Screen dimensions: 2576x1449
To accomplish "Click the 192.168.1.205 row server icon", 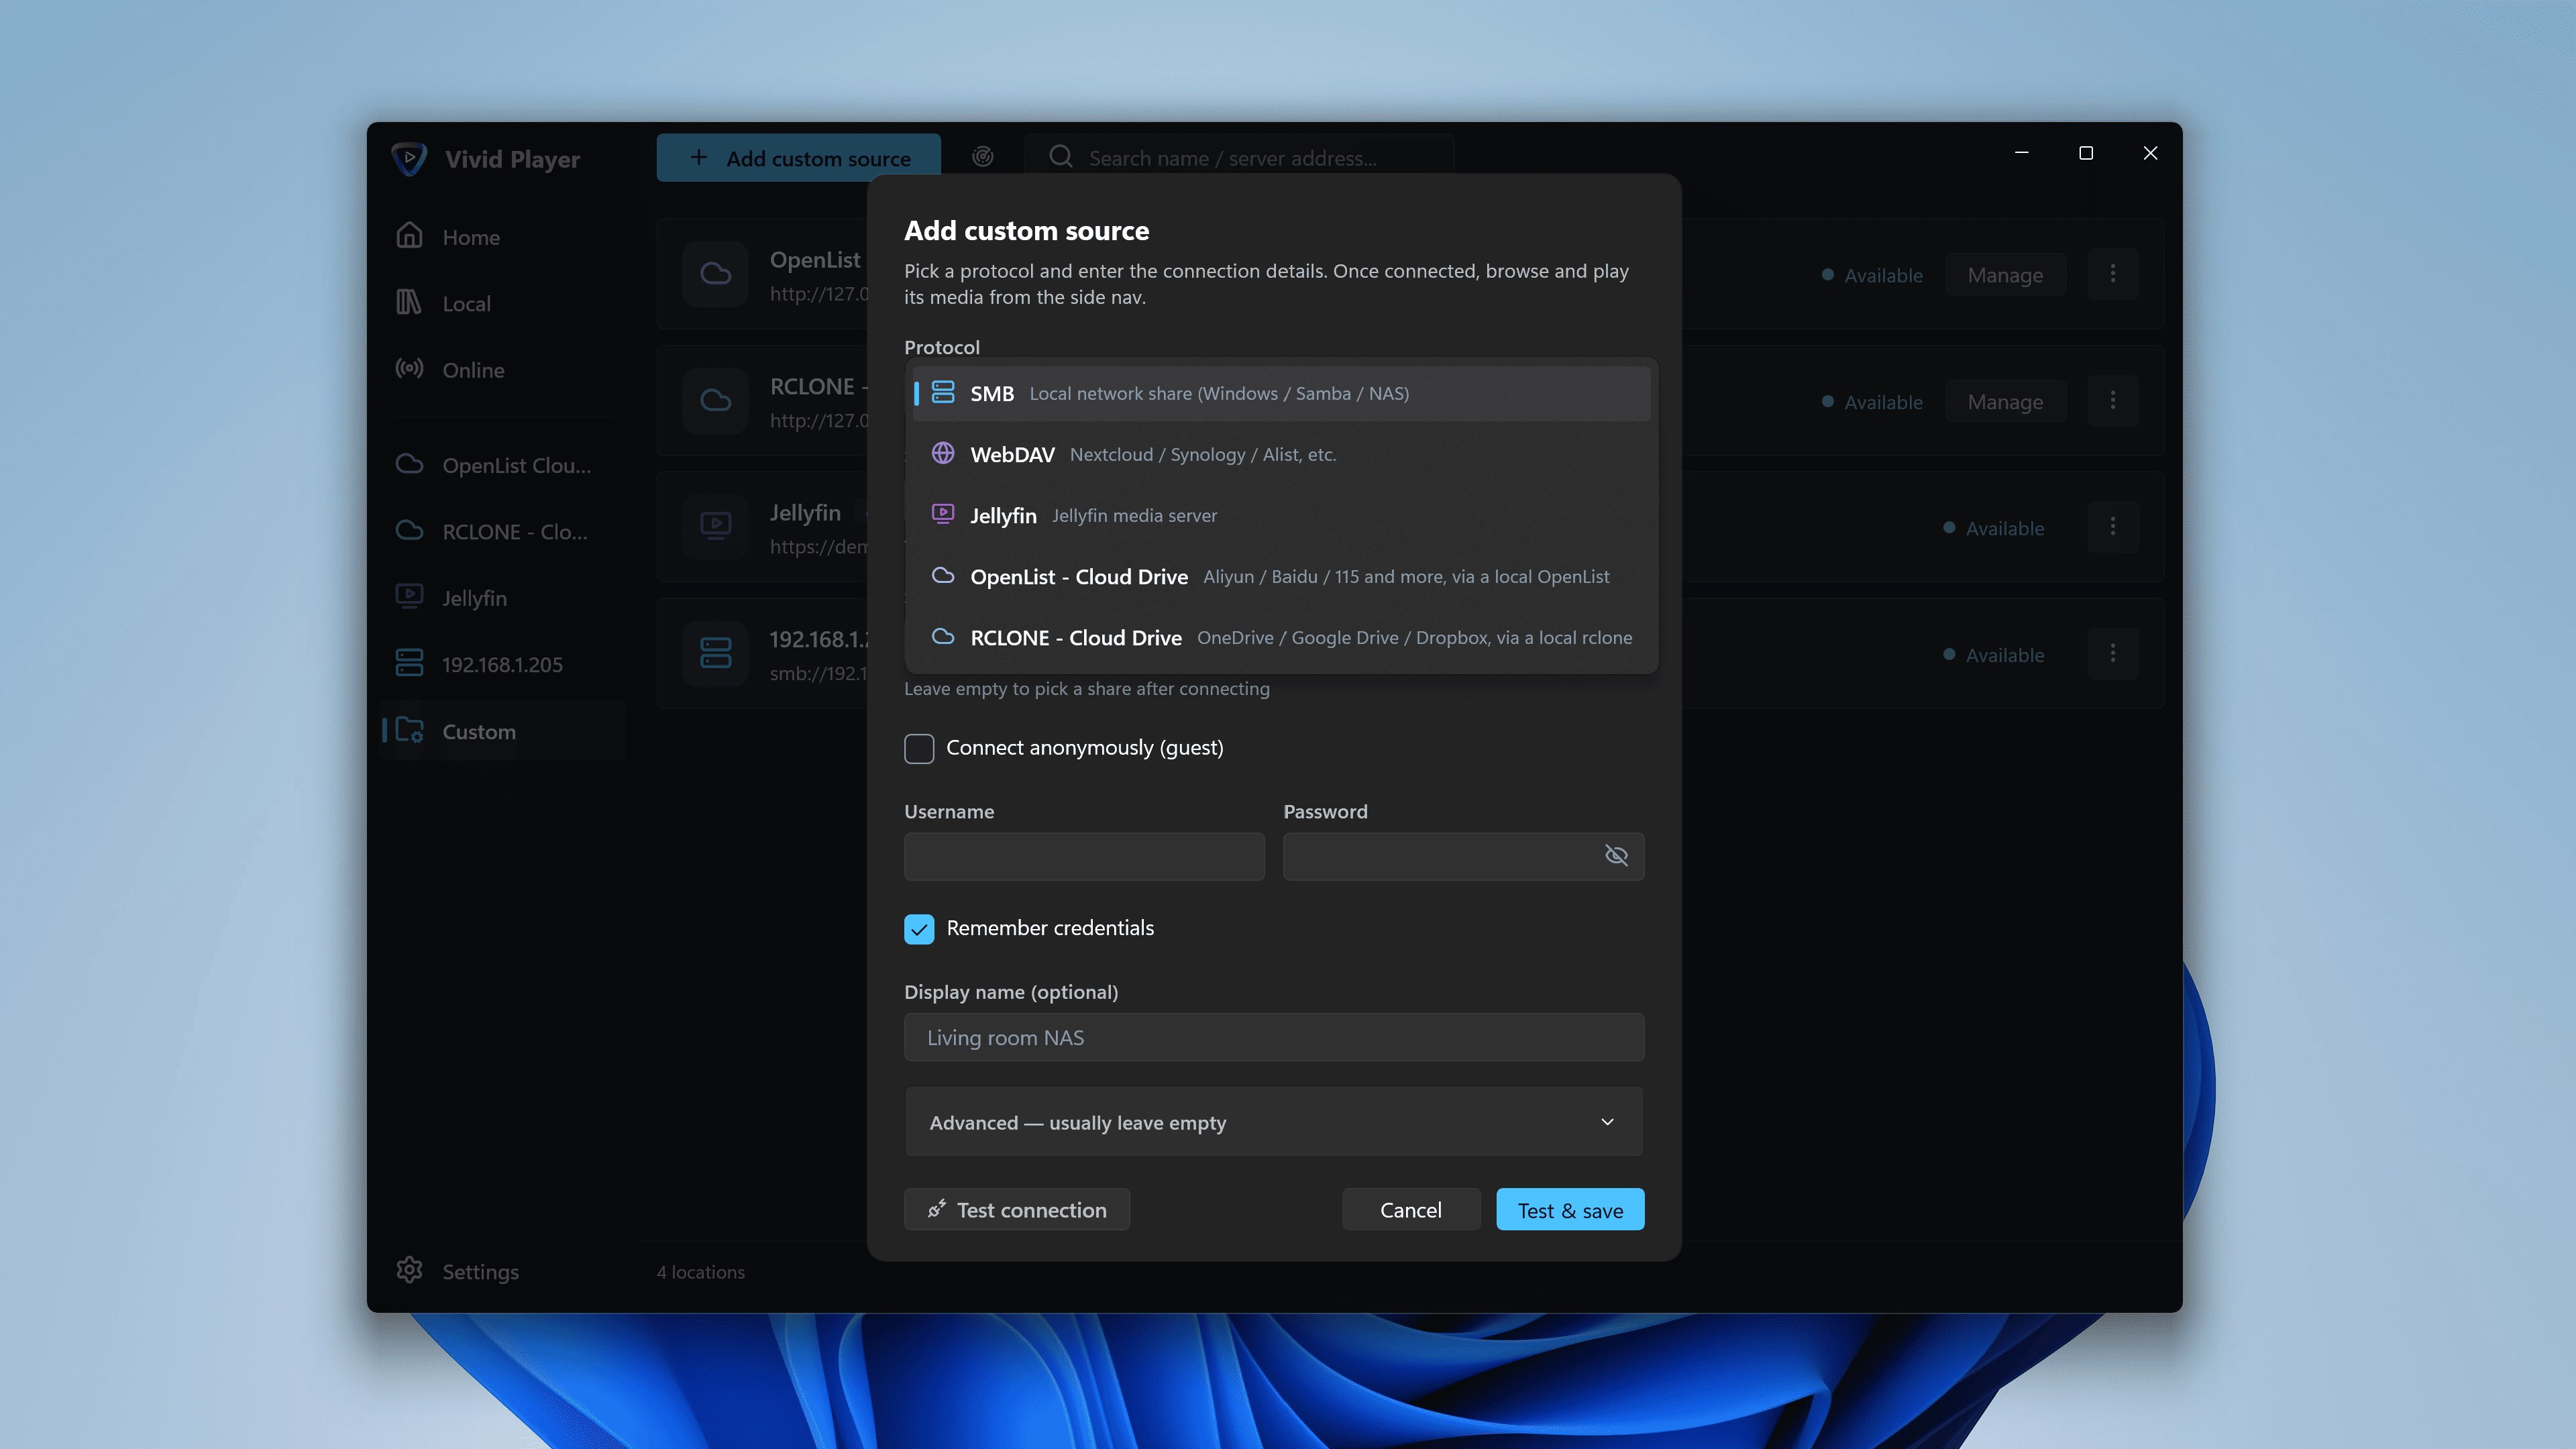I will [x=715, y=654].
